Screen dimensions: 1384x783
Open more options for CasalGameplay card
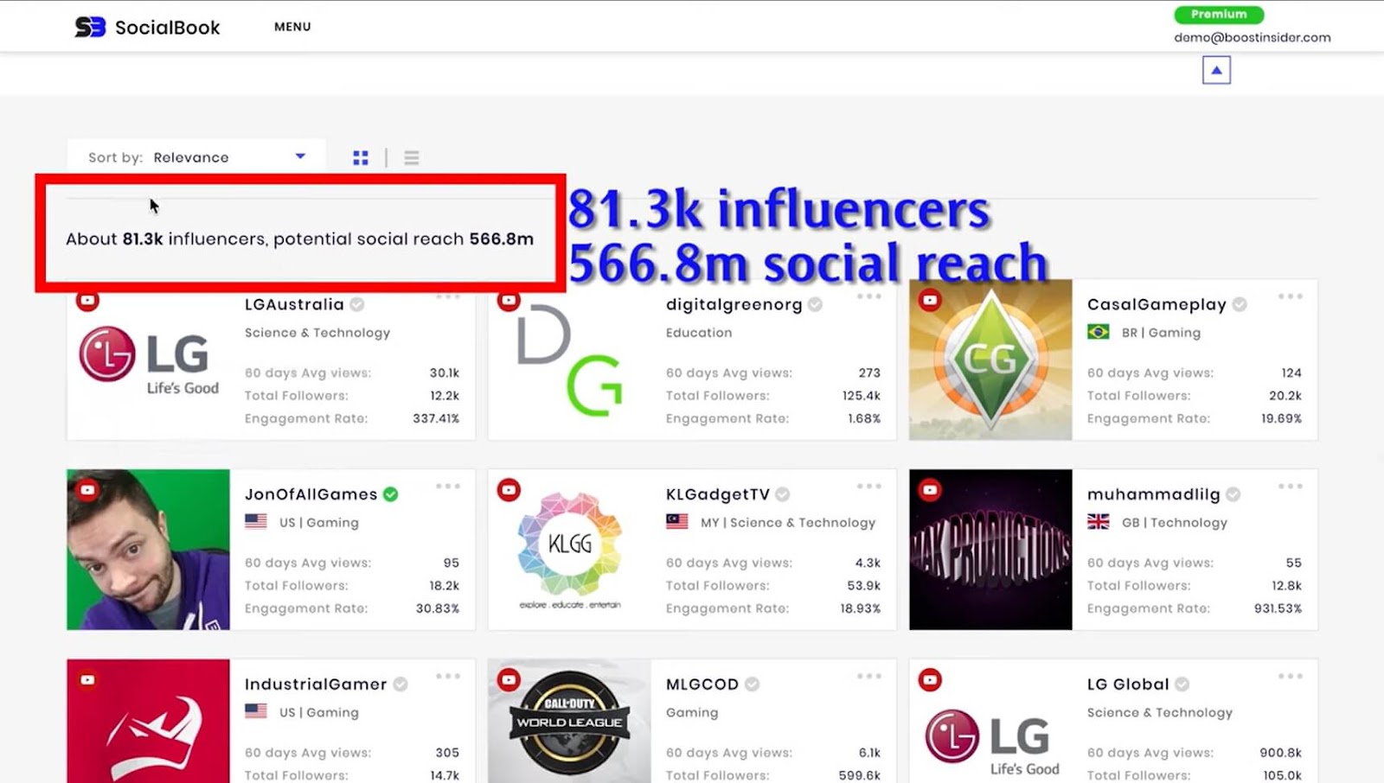click(x=1291, y=296)
